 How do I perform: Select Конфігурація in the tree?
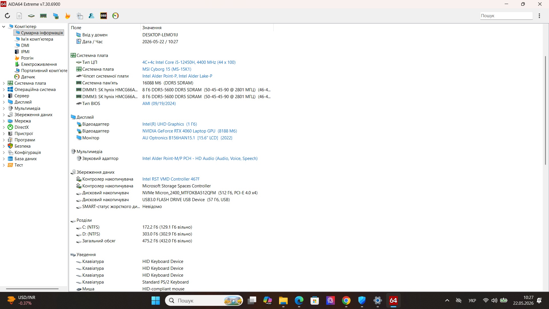(x=27, y=152)
